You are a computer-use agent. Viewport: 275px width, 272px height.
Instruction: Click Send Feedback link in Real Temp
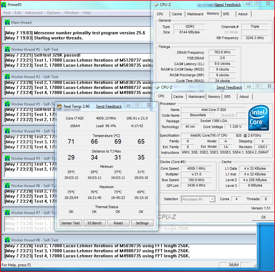(x=109, y=106)
